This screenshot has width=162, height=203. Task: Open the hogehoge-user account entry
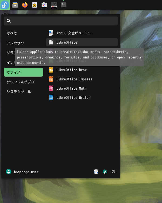22,172
